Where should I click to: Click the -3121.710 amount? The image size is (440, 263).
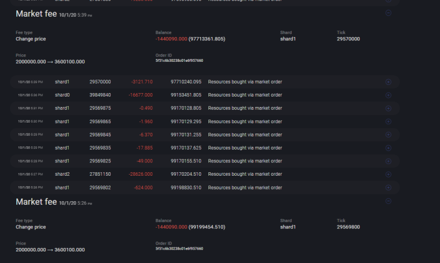(x=142, y=82)
